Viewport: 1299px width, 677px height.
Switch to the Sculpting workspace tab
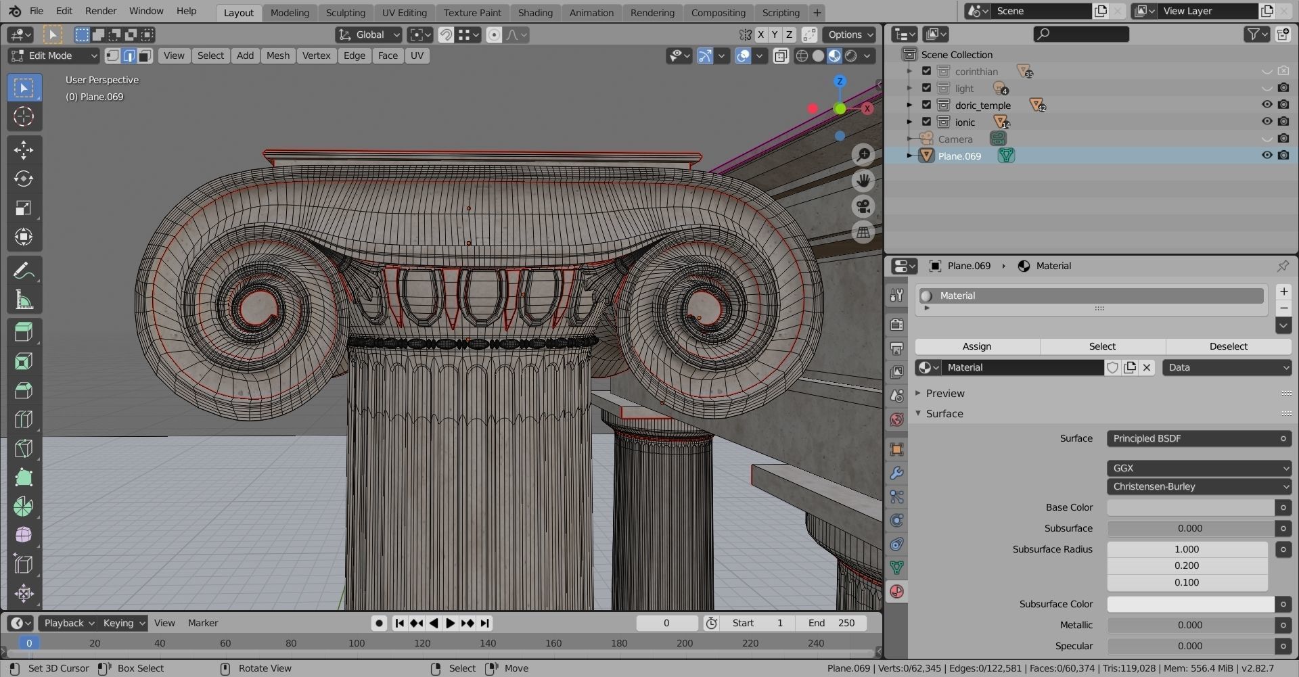345,12
